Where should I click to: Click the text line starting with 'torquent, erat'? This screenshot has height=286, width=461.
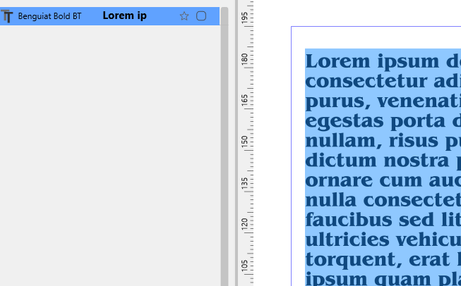pos(381,259)
